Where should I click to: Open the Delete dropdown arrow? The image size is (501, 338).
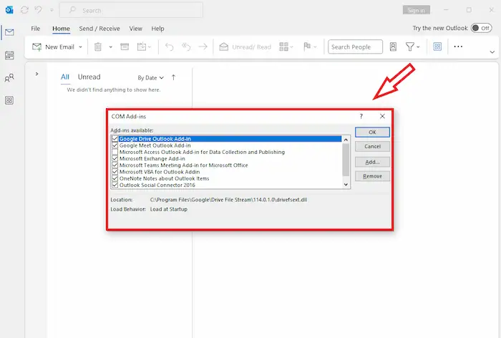(110, 47)
